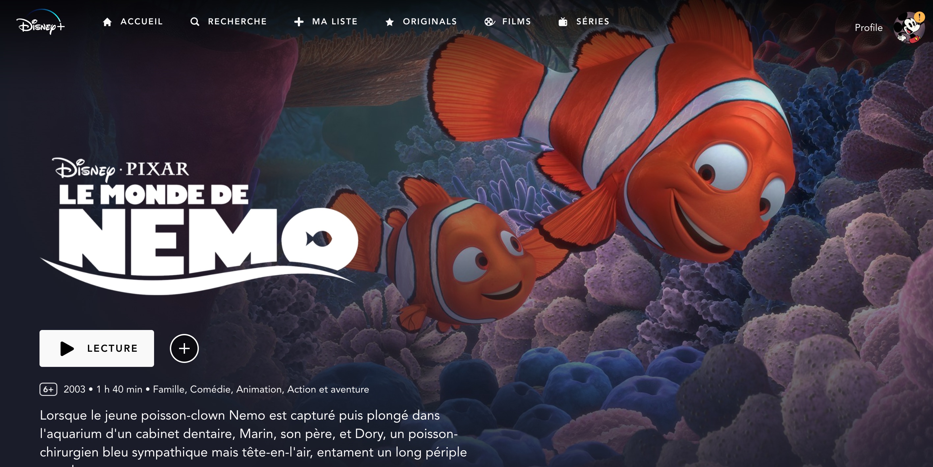The image size is (933, 467).
Task: Click the magnifying glass search icon
Action: point(195,22)
